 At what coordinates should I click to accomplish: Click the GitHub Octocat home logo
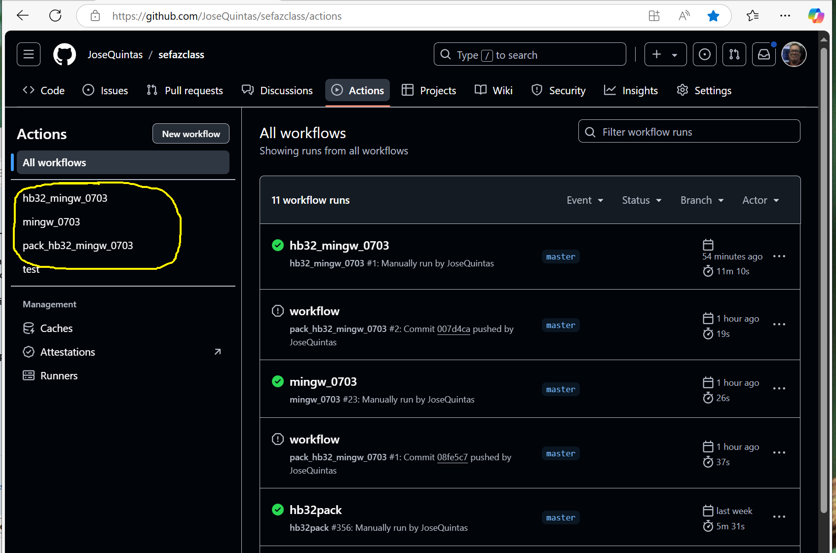[65, 55]
